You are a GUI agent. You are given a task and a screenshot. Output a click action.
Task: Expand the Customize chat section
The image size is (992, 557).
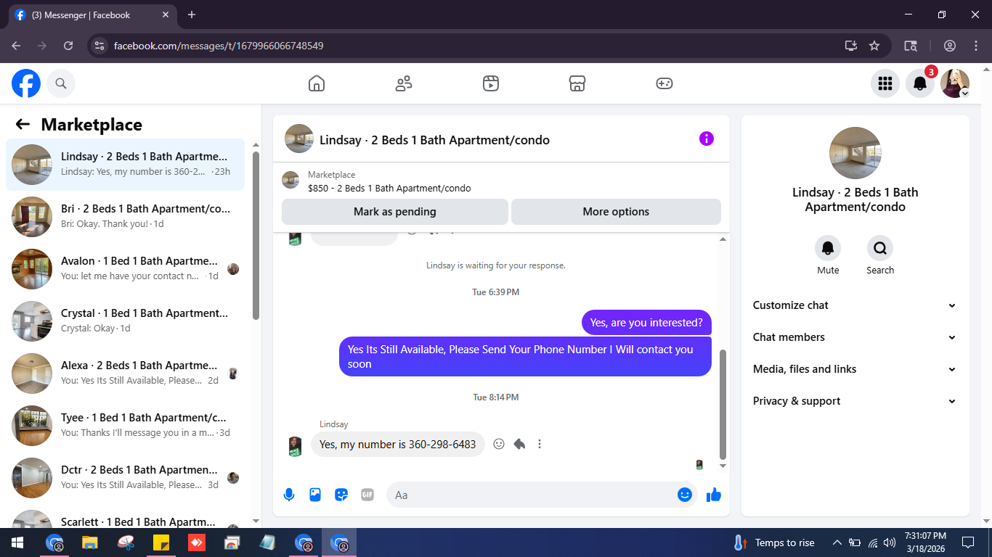click(855, 305)
